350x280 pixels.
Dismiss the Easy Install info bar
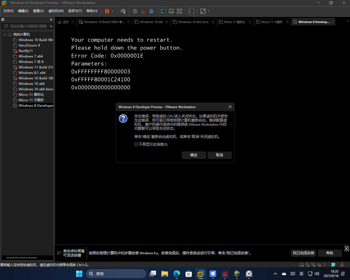[346, 248]
